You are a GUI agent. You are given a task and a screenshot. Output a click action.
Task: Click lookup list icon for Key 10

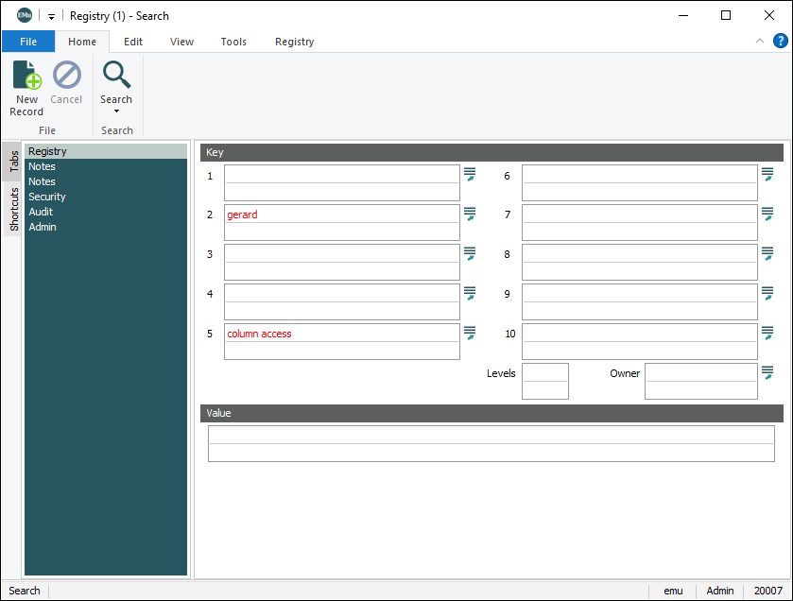click(x=767, y=333)
